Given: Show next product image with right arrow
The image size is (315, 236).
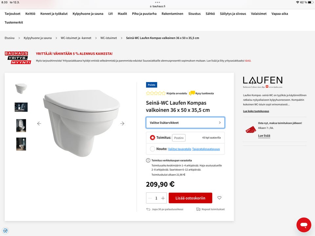Looking at the screenshot, I should [122, 123].
